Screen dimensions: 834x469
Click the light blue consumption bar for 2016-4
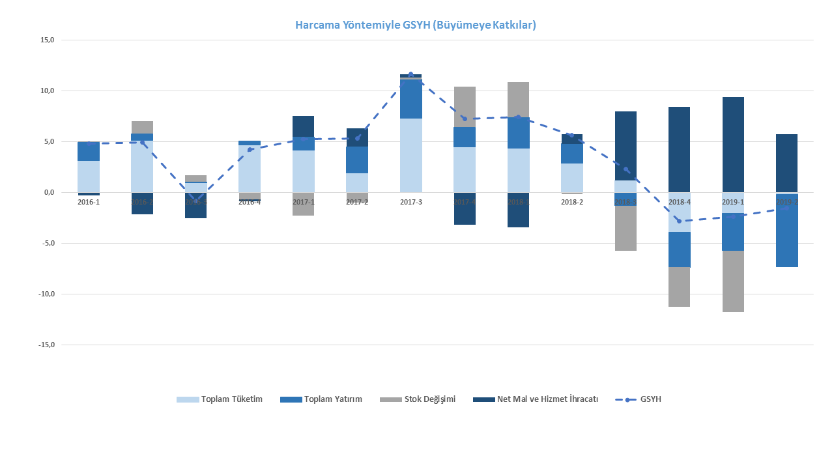(250, 168)
